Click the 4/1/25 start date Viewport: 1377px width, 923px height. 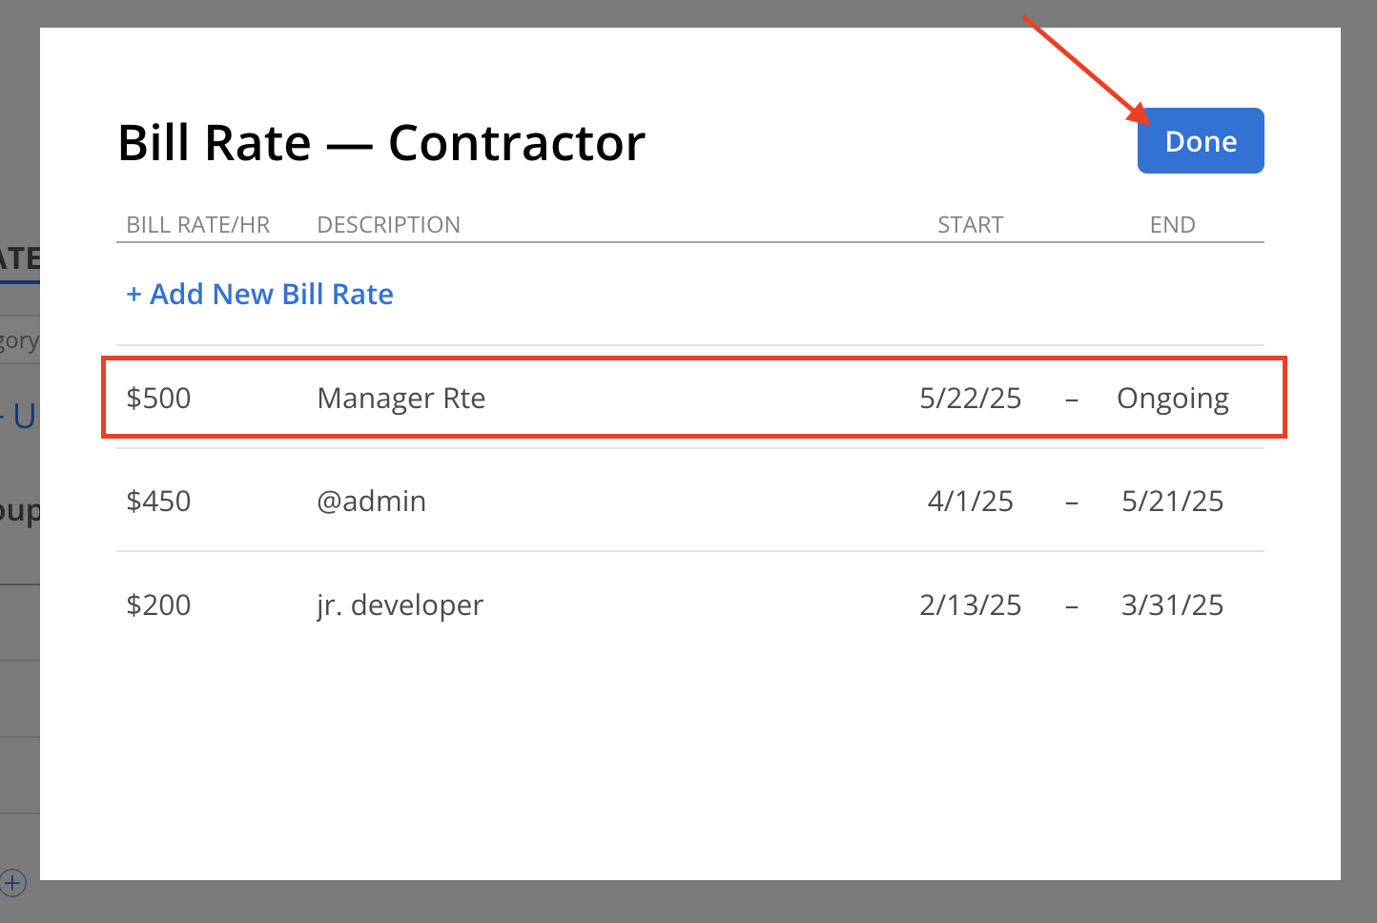click(970, 501)
